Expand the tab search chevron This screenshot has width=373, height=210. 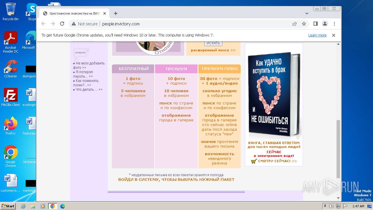pos(307,13)
